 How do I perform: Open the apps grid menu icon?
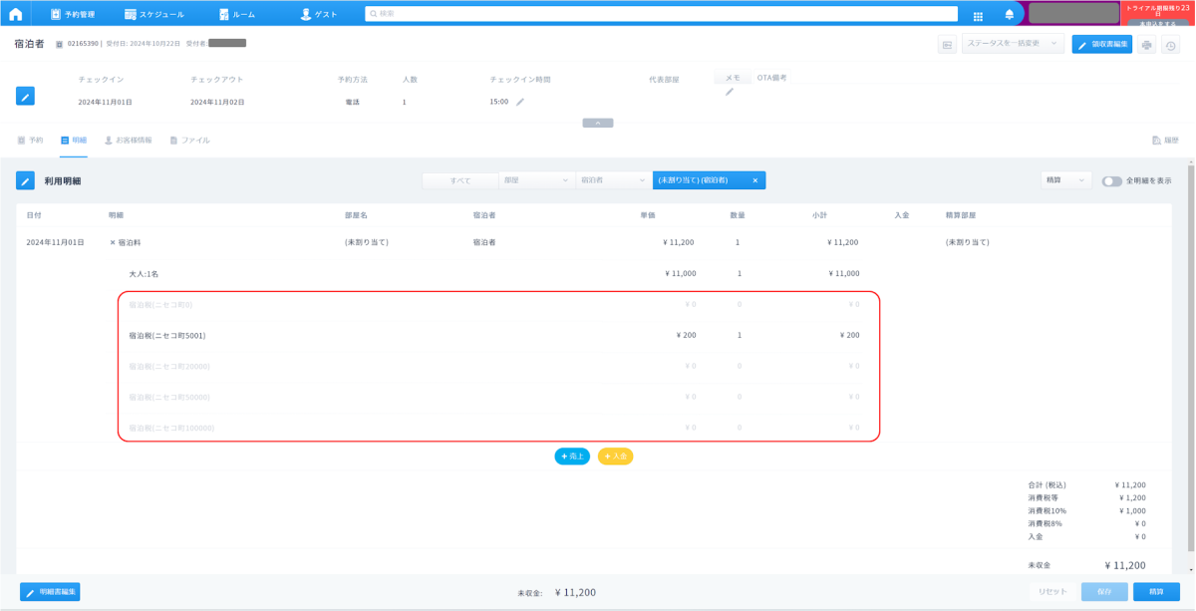click(978, 15)
